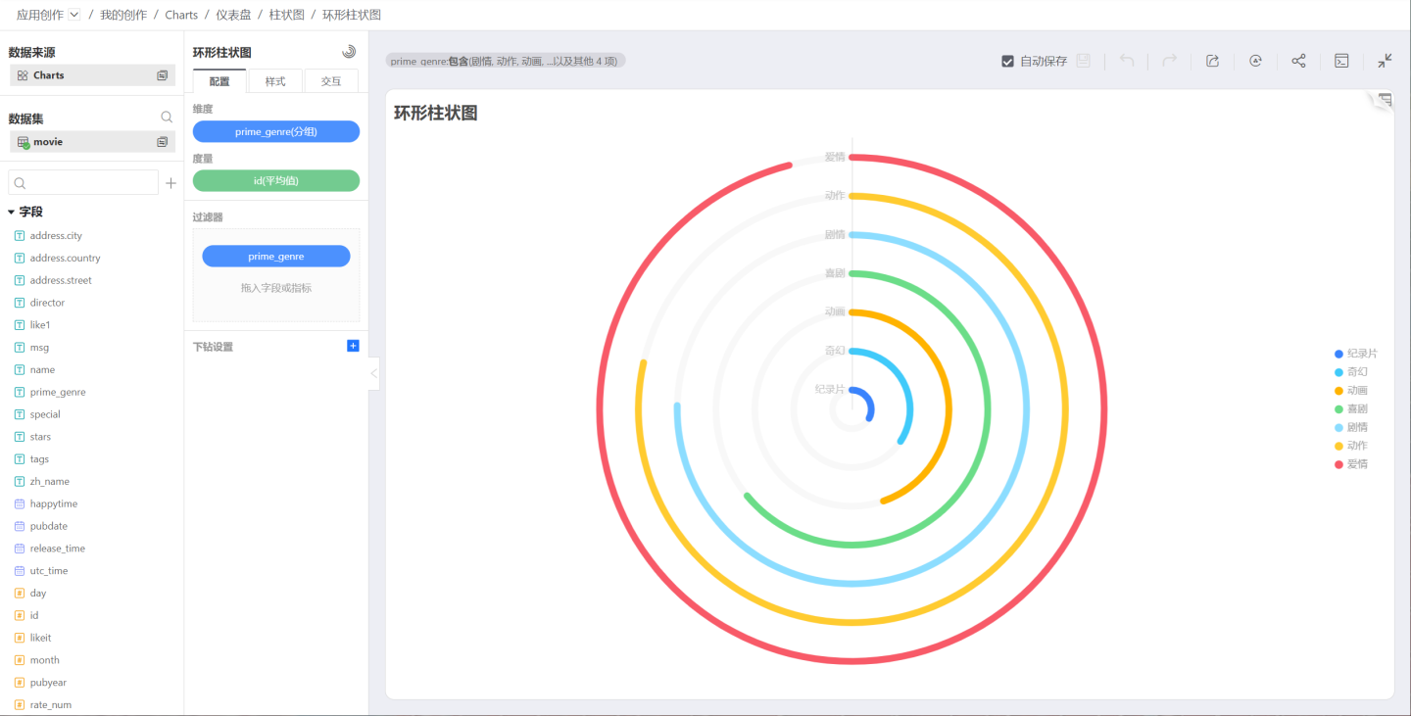Click the prime_genre filter pill
This screenshot has width=1411, height=716.
coord(276,257)
